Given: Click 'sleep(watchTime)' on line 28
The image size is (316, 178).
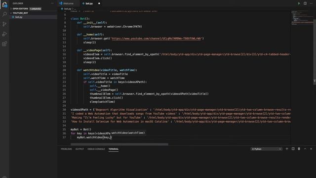Looking at the screenshot, I should [102, 102].
